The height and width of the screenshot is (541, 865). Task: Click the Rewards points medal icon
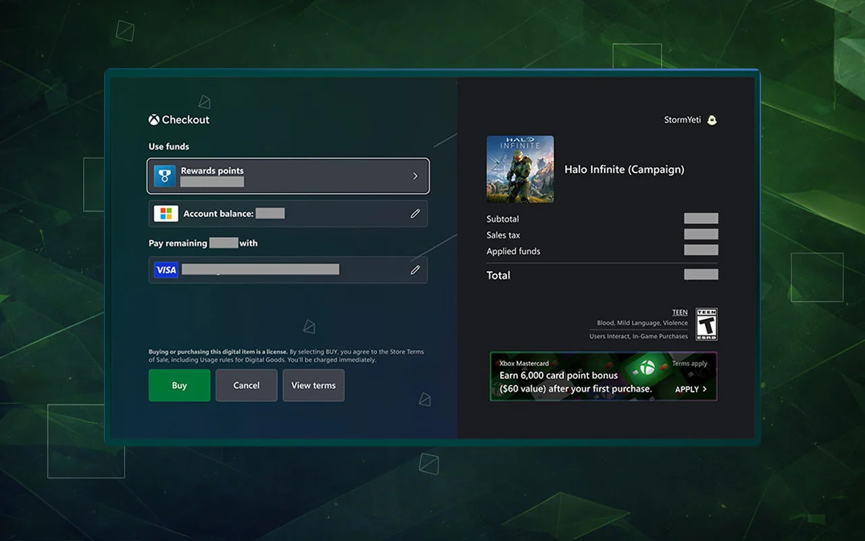point(165,176)
